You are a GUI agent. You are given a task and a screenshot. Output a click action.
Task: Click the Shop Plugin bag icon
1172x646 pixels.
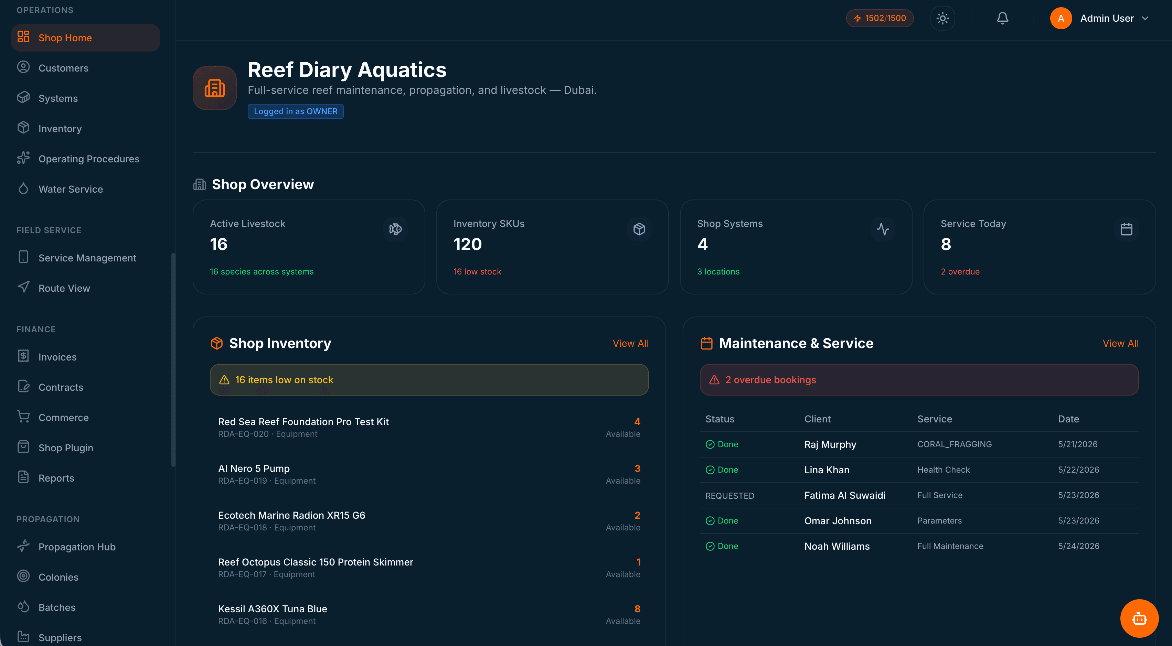pos(23,447)
